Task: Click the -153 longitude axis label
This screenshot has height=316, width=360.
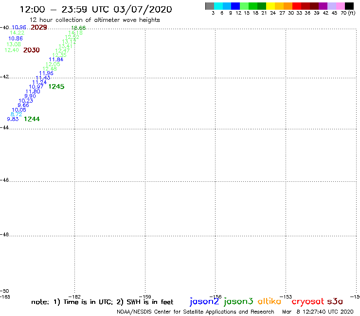Action: point(286,297)
